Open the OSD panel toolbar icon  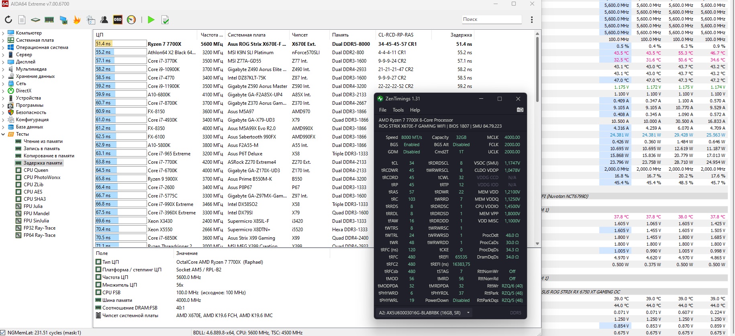[x=118, y=20]
